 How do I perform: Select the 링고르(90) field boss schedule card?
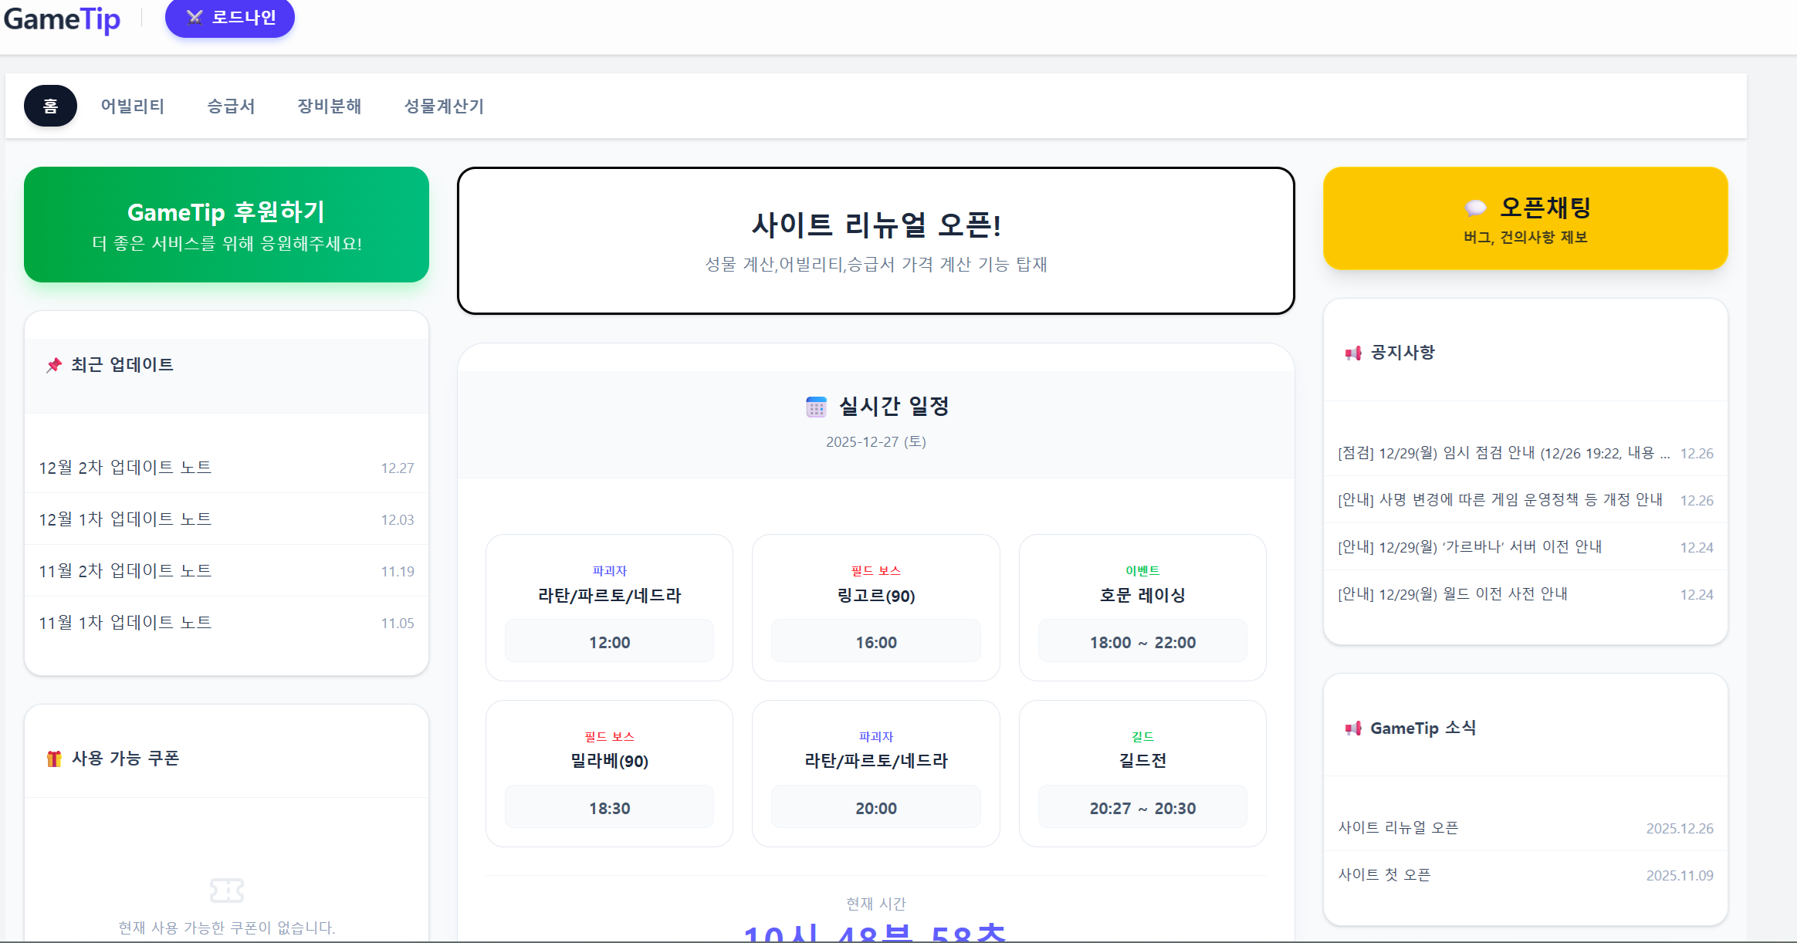click(875, 607)
